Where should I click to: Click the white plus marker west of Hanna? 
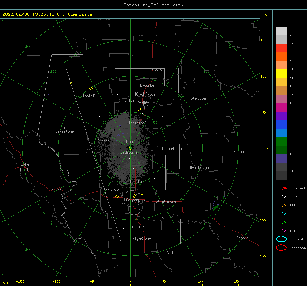193,137
